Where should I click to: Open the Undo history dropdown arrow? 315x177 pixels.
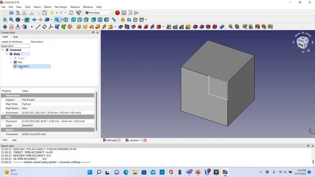pos(57,13)
